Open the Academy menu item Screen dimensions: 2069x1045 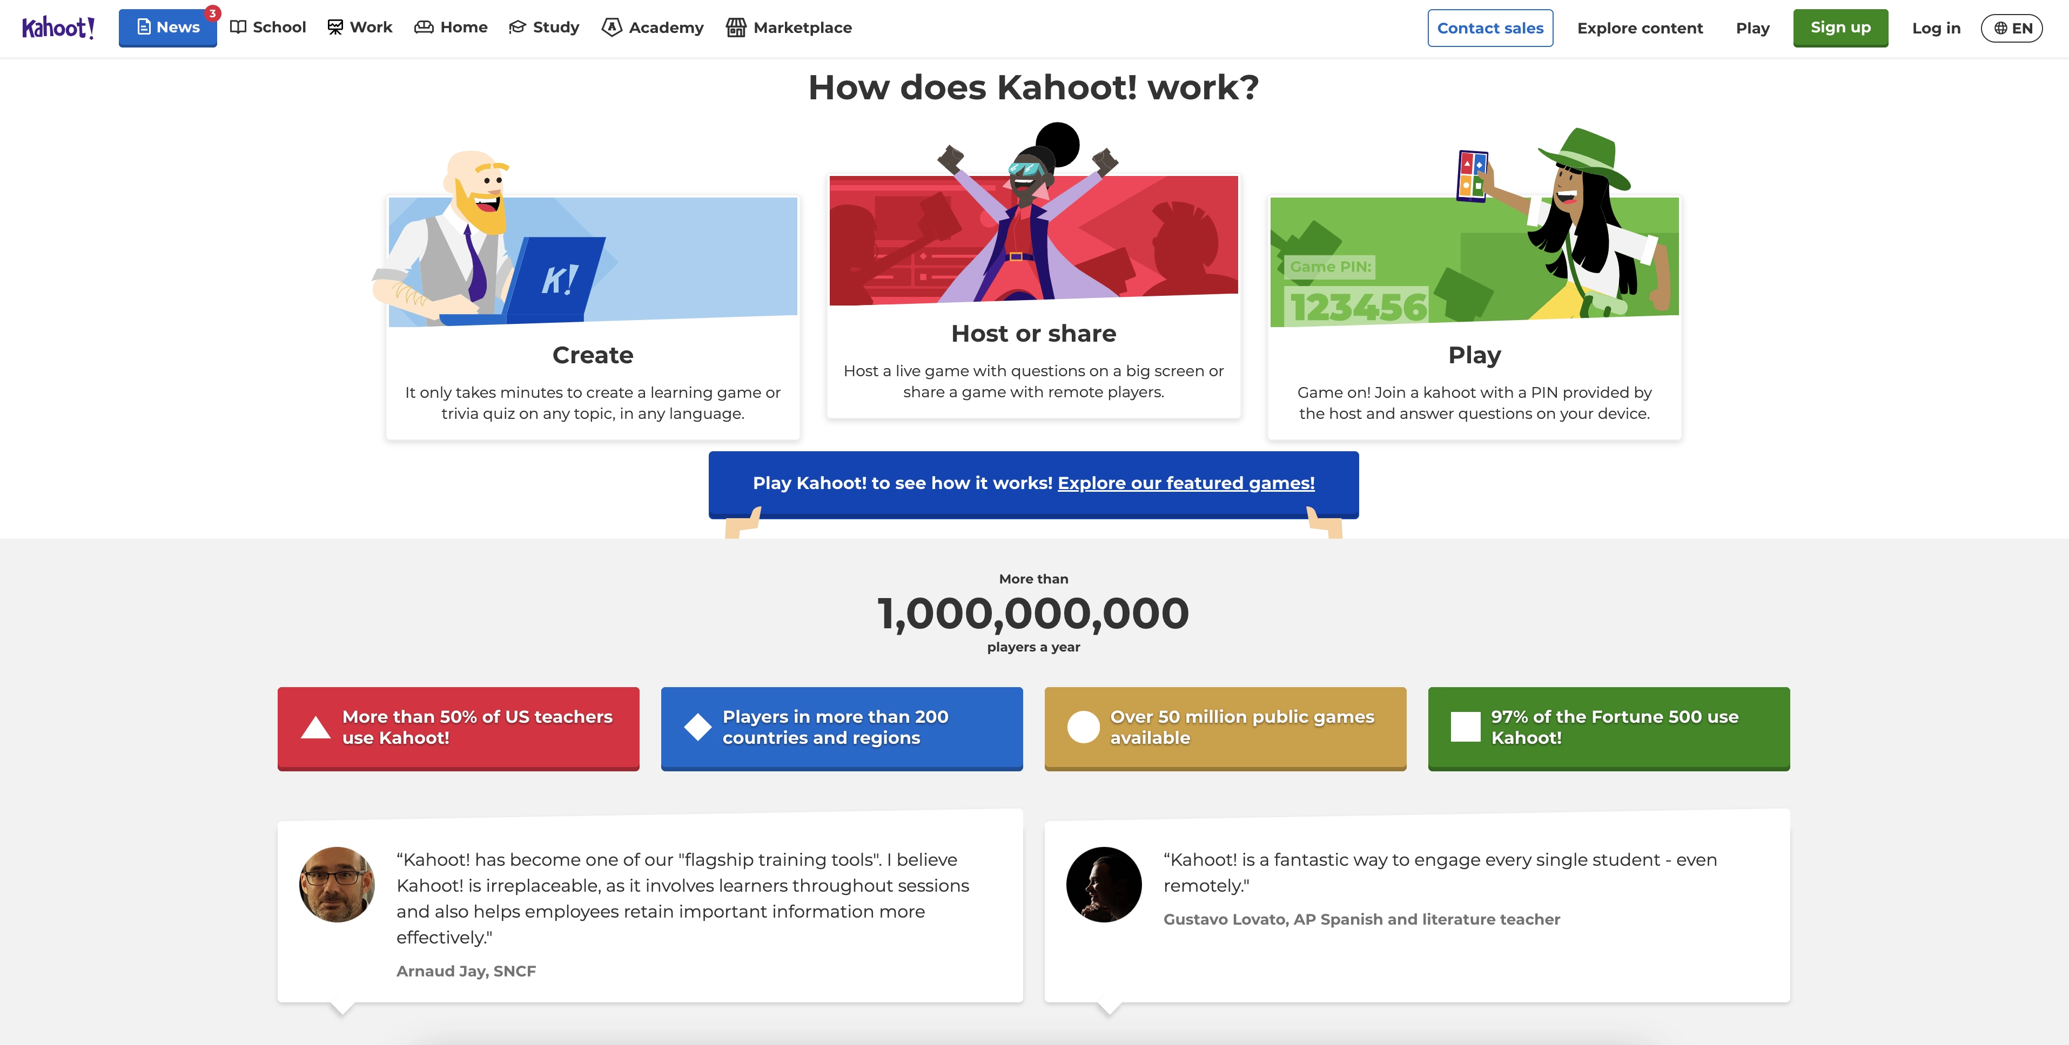pos(652,28)
